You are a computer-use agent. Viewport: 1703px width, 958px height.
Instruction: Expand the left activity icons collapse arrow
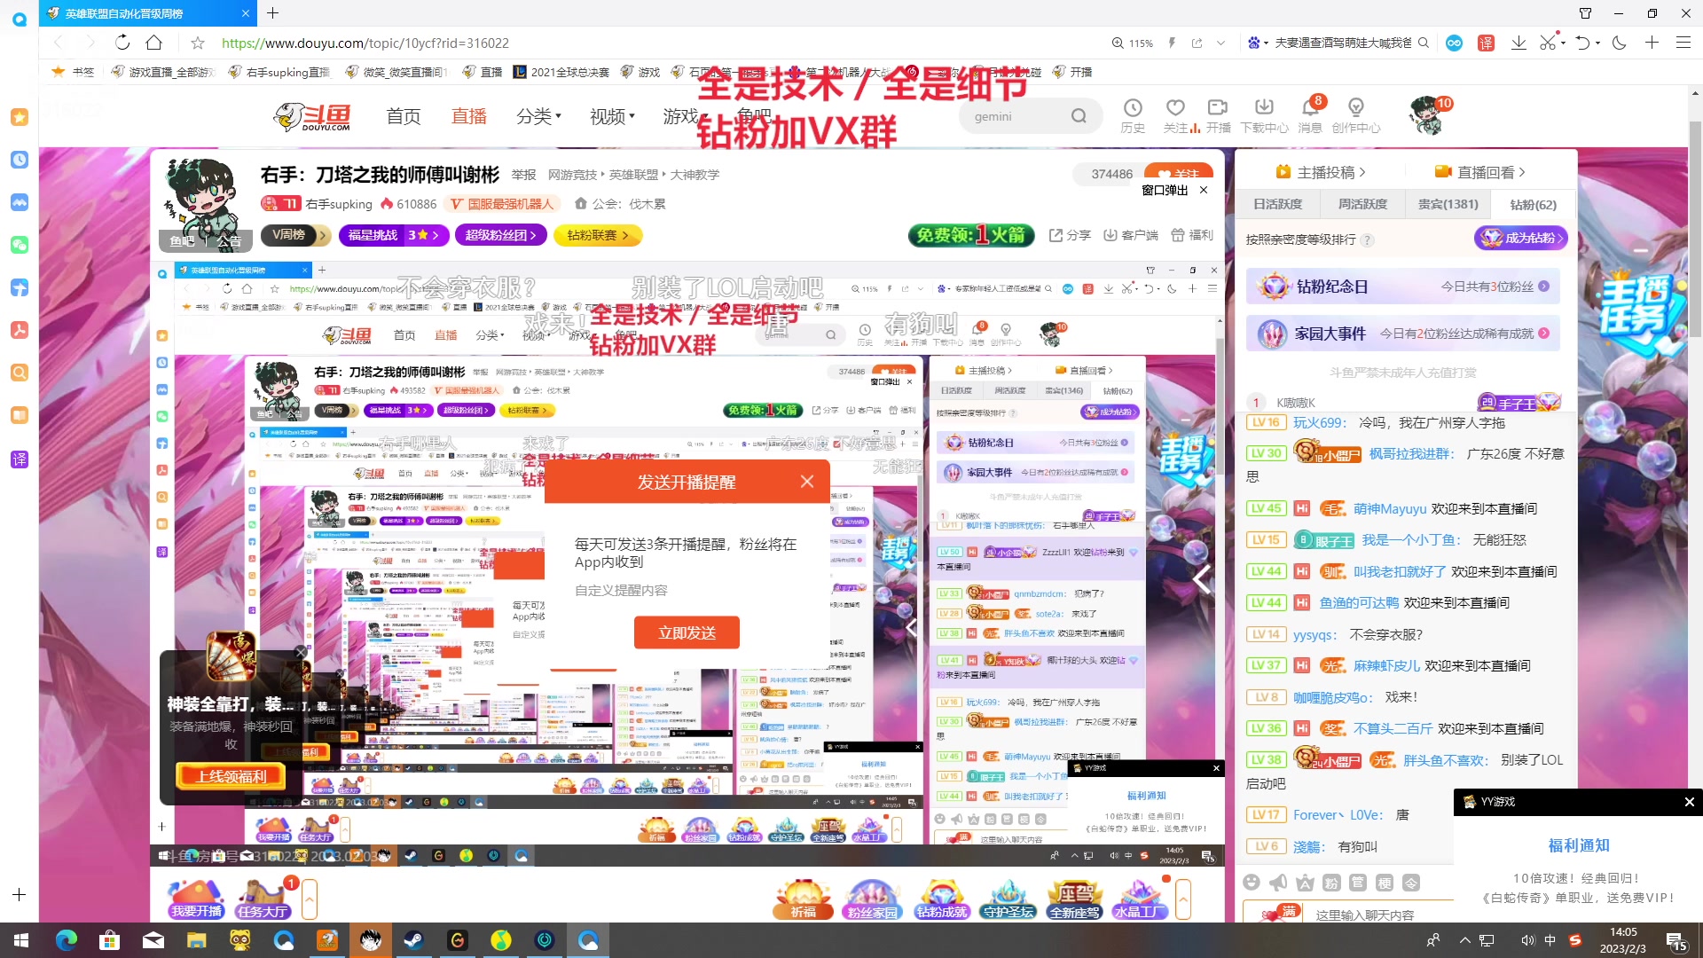pyautogui.click(x=310, y=899)
